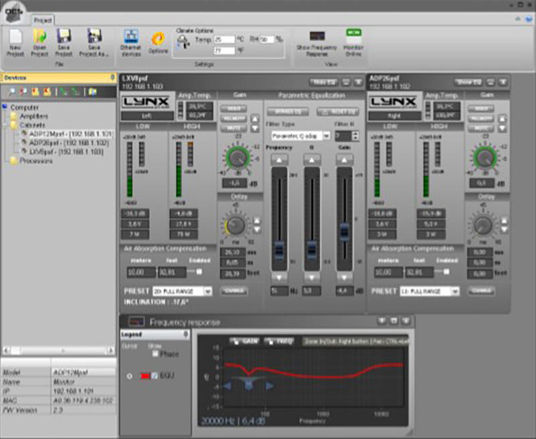
Task: Click the Temp Celsius input field
Action: [224, 40]
